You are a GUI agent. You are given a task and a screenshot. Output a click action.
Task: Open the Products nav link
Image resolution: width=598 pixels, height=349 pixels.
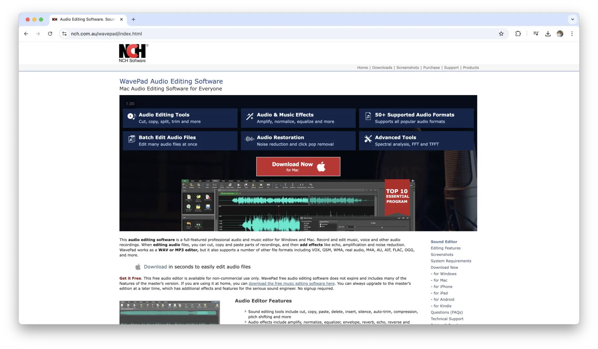point(471,68)
